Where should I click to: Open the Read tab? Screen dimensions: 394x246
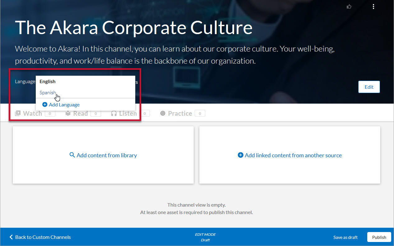[x=80, y=114]
